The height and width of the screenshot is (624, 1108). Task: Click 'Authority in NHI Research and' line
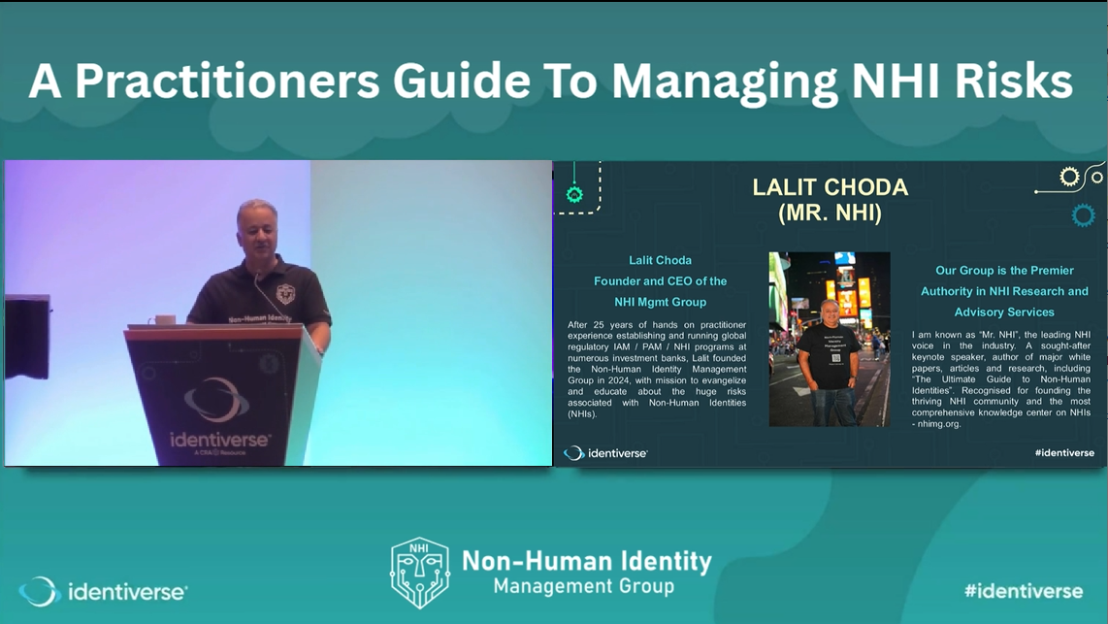click(1004, 291)
